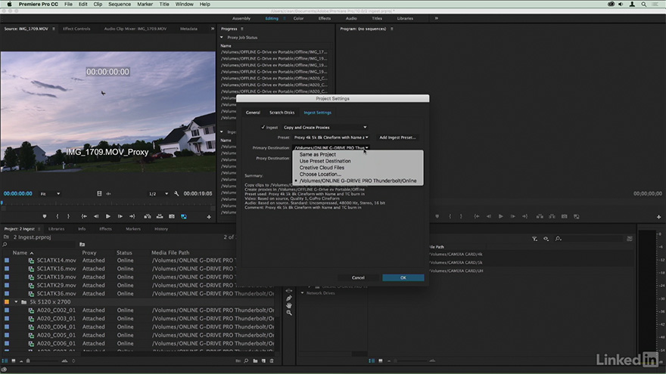This screenshot has width=666, height=374.
Task: Open source monitor settings wrench
Action: (x=176, y=193)
